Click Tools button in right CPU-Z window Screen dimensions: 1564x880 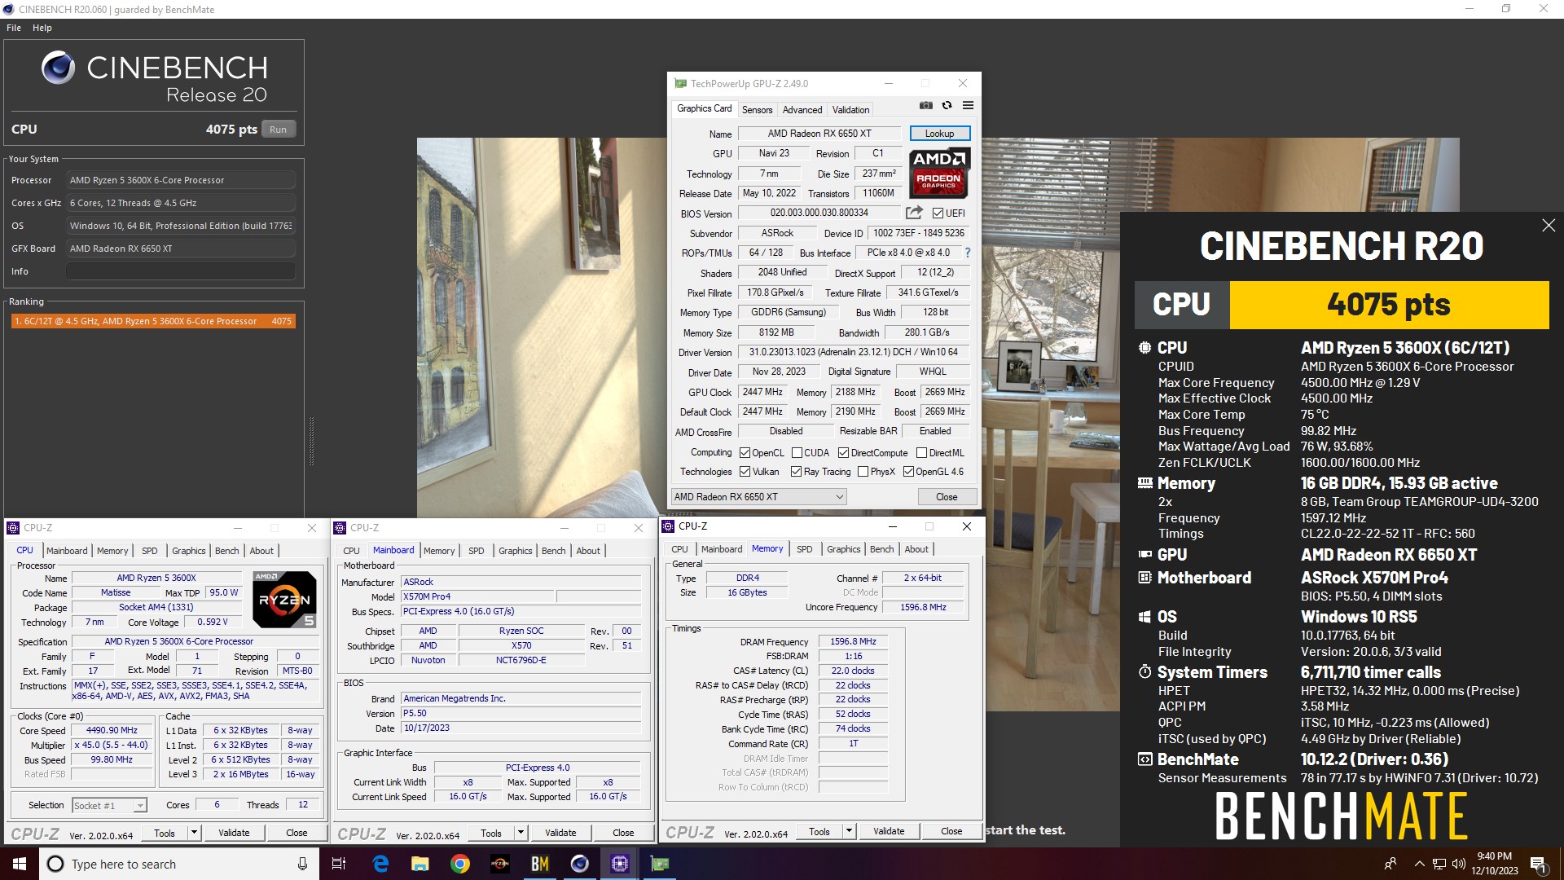coord(819,831)
